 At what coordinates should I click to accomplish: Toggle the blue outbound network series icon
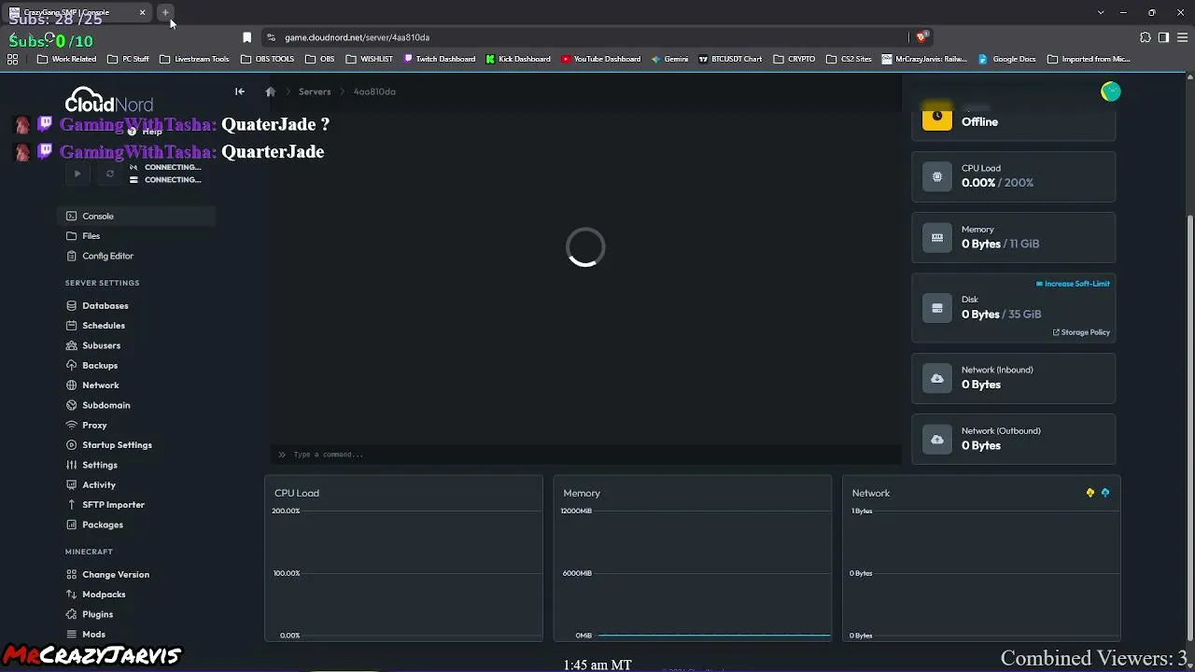[1105, 493]
